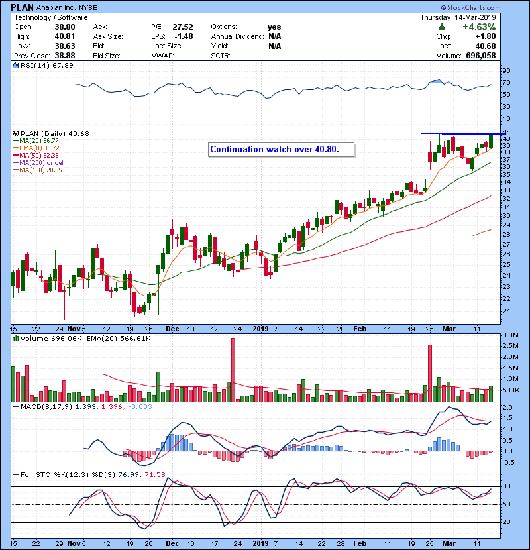Viewport: 530px width, 550px height.
Task: Click the 'Continuation watch over 40.80' annotation
Action: click(x=275, y=150)
